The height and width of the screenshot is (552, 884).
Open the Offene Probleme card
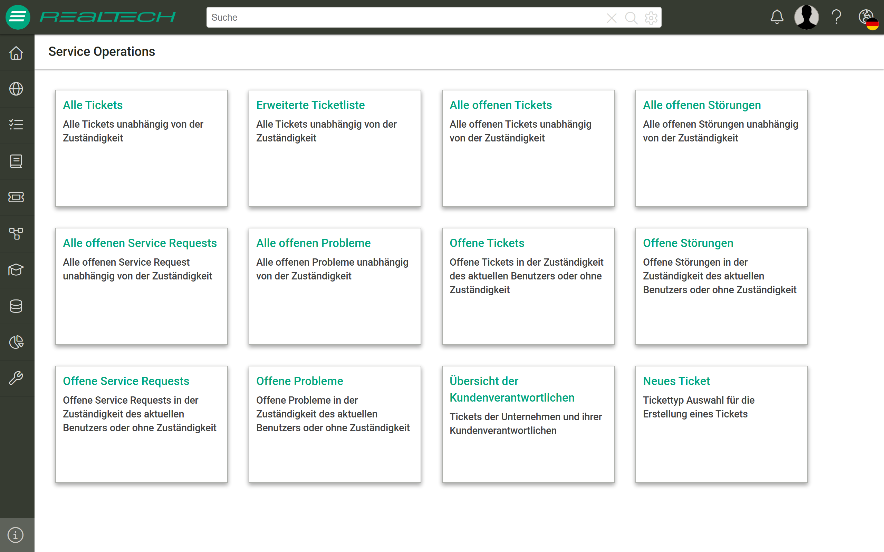tap(335, 424)
